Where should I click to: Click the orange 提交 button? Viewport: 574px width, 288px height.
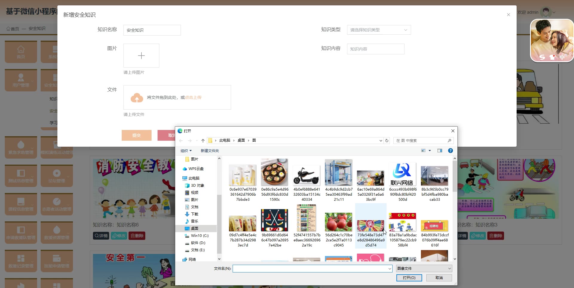point(136,135)
